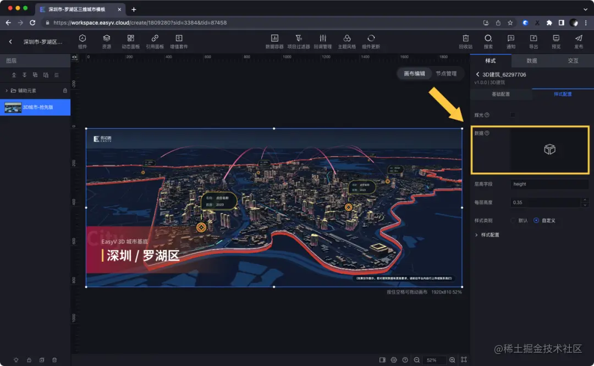
Task: Move layer to bottom icon
Action: click(x=25, y=75)
